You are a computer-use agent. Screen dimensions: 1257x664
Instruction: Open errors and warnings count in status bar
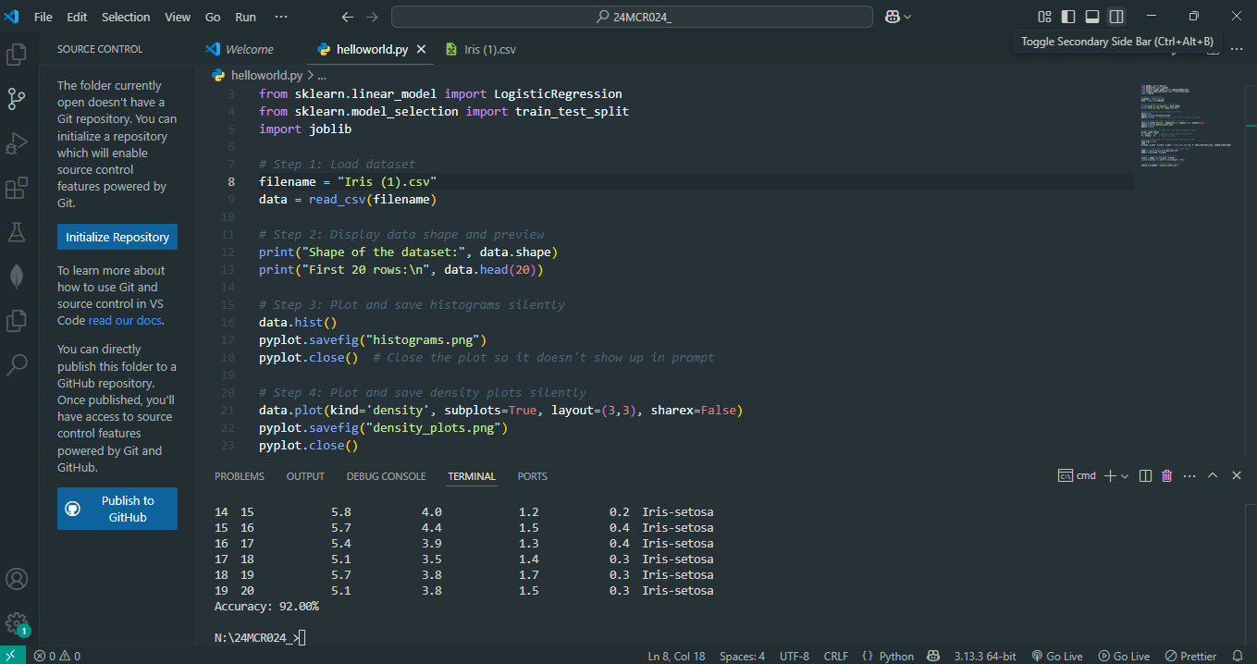[57, 656]
